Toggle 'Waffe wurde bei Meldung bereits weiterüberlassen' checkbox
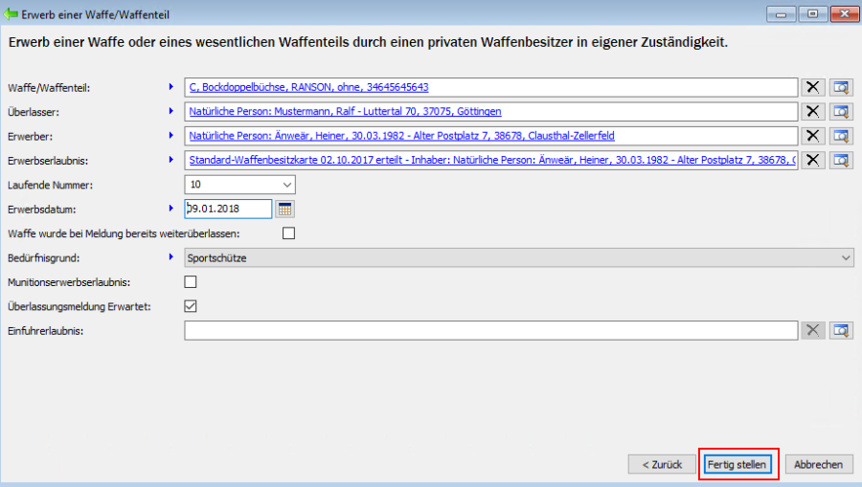862x487 pixels. click(x=288, y=233)
